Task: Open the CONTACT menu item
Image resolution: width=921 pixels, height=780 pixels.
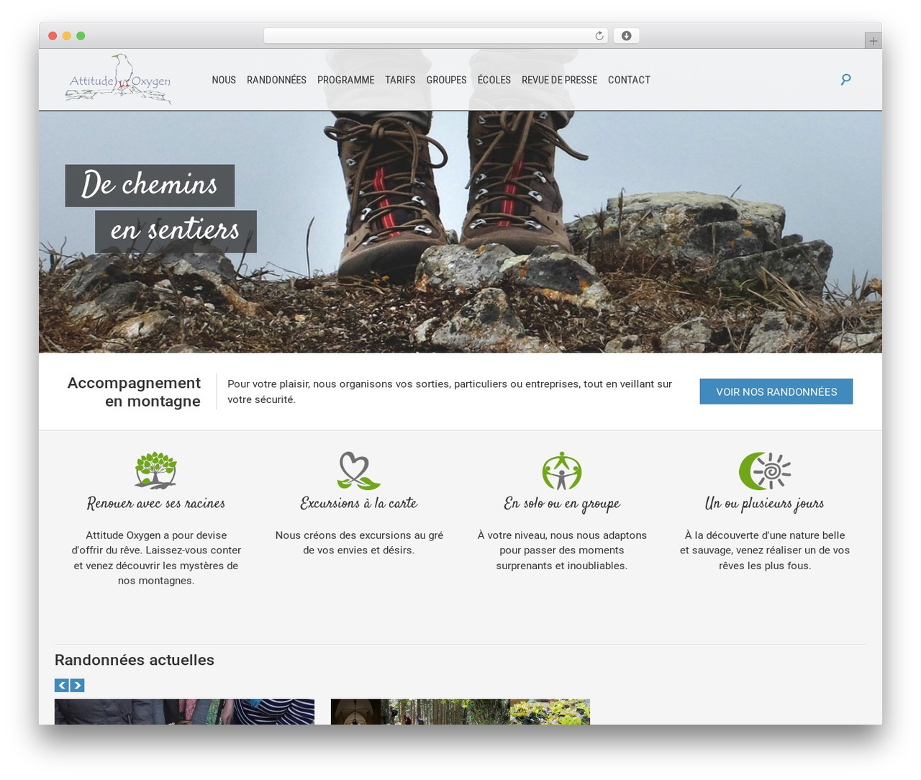Action: [x=629, y=80]
